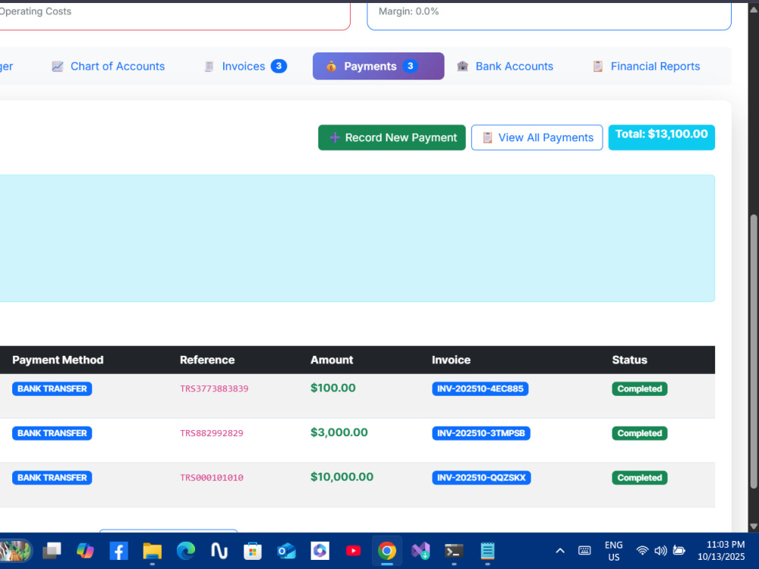Click the chart icon beside Chart of Accounts
The width and height of the screenshot is (759, 569).
click(x=58, y=66)
